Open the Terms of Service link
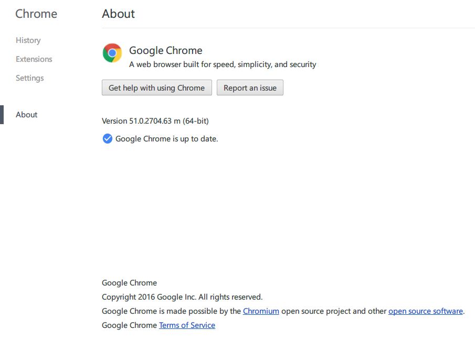The image size is (475, 341). [x=187, y=325]
